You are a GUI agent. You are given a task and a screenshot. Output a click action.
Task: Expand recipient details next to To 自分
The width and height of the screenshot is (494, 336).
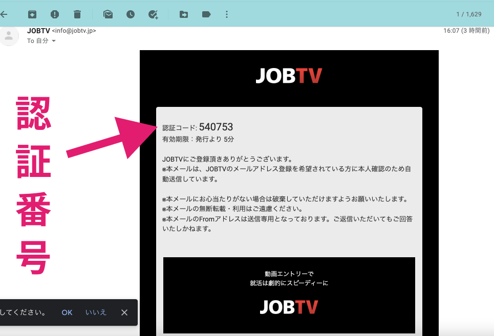tap(54, 41)
